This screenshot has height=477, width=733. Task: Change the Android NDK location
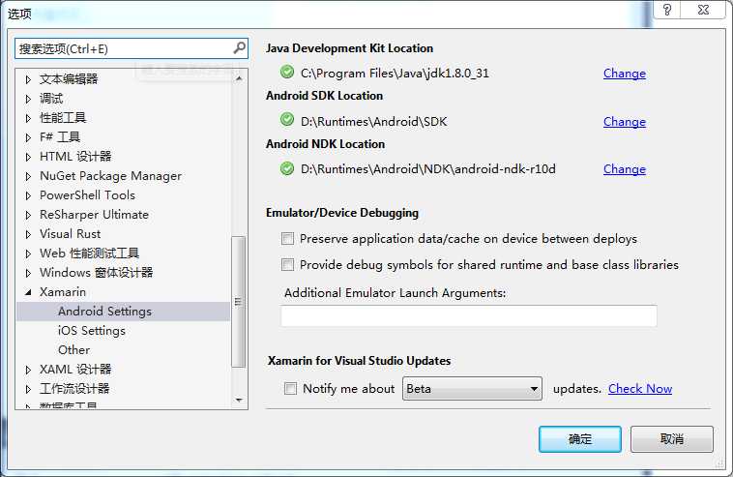click(x=625, y=169)
